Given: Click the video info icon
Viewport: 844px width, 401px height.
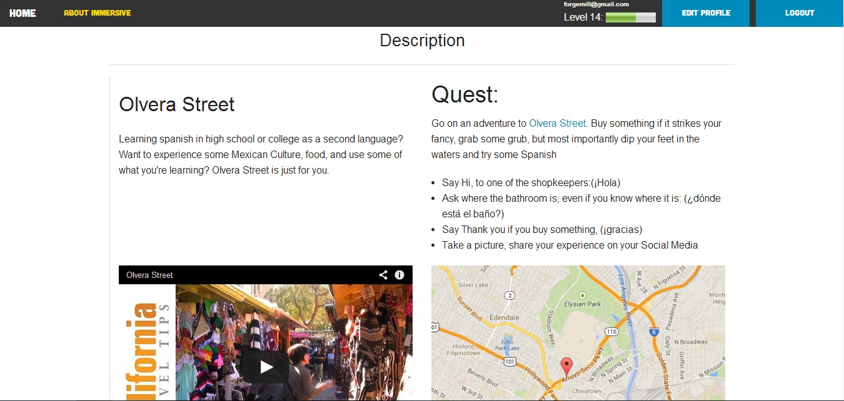Looking at the screenshot, I should [399, 275].
